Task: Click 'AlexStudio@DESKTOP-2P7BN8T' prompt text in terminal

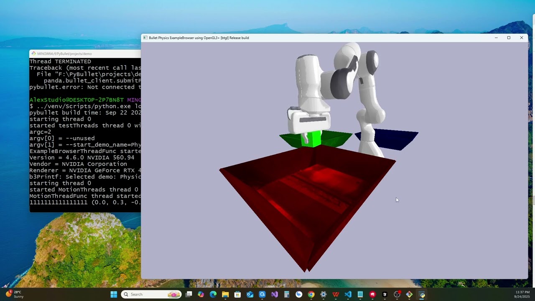Action: 76,100
